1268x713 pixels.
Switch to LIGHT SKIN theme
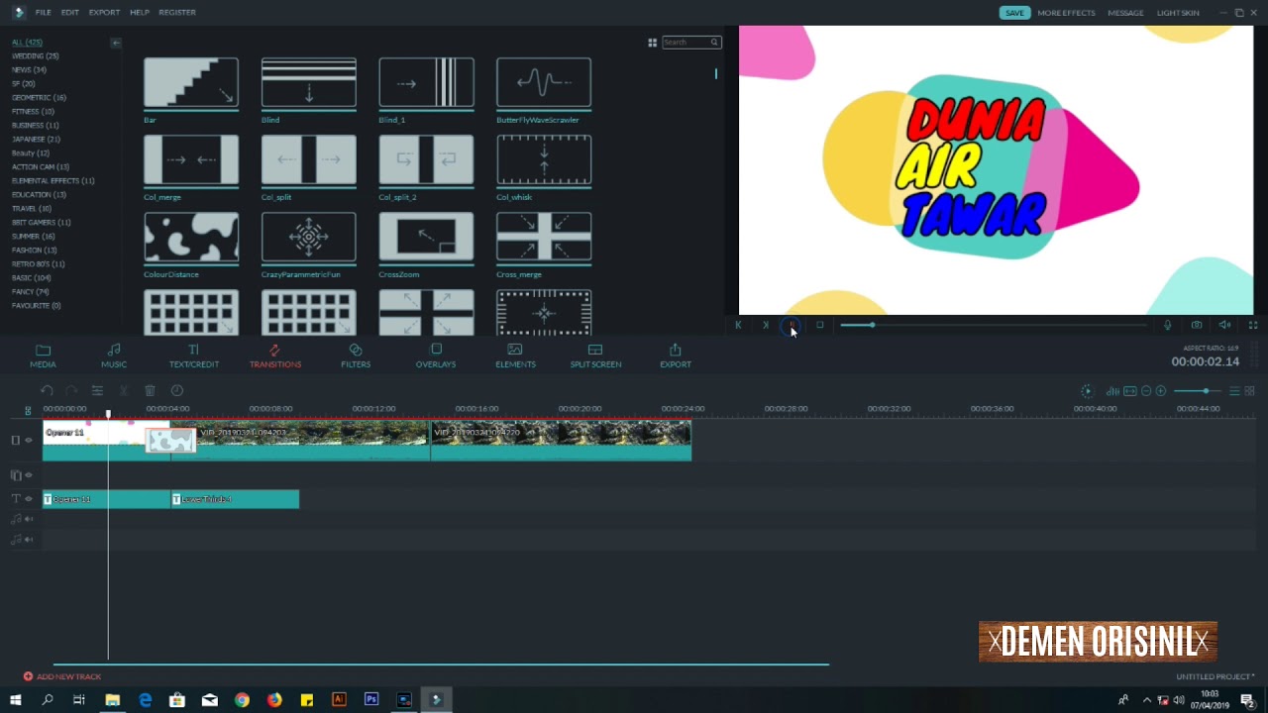tap(1178, 13)
